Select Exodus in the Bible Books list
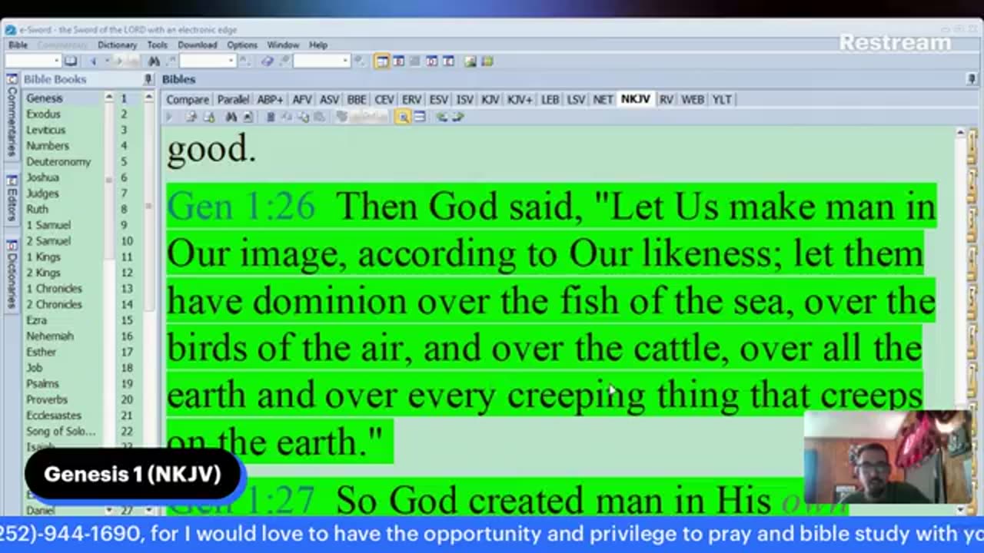 coord(43,114)
